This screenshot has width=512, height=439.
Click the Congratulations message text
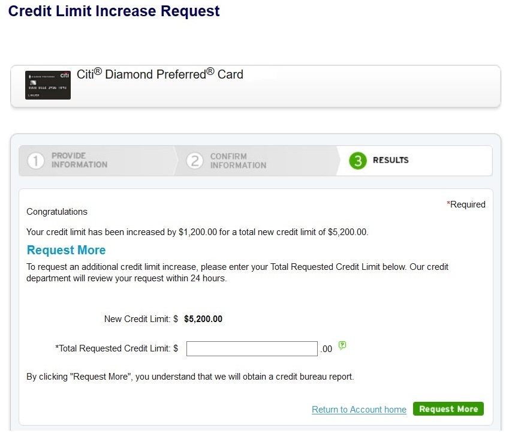pos(57,212)
